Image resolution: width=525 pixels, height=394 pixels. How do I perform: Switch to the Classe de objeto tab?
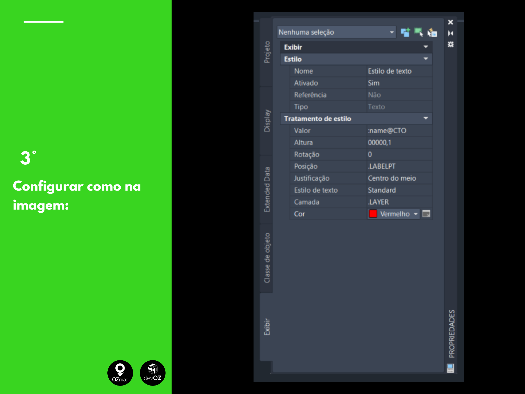pos(267,258)
